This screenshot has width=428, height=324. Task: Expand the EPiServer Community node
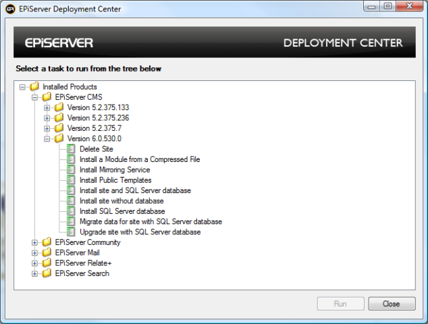pyautogui.click(x=35, y=242)
